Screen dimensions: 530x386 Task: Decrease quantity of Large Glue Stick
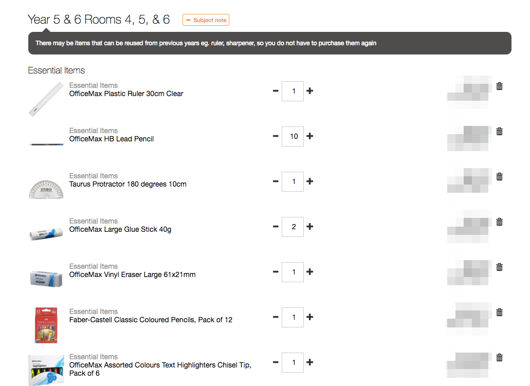coord(276,227)
